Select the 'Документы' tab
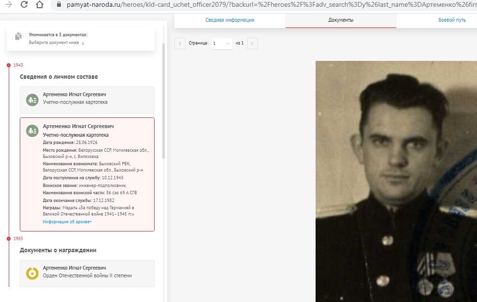 point(341,20)
